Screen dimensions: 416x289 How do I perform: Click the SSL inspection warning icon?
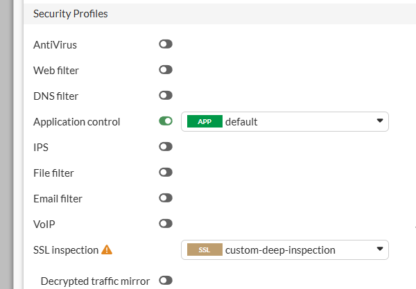[107, 249]
